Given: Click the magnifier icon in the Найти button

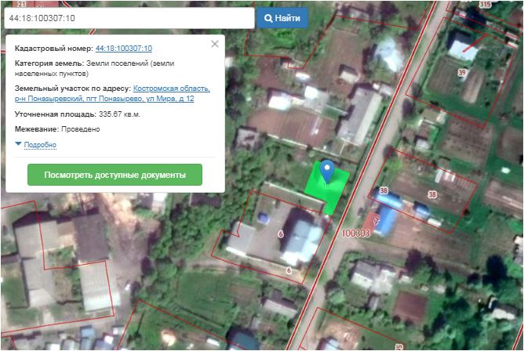Looking at the screenshot, I should click(269, 18).
